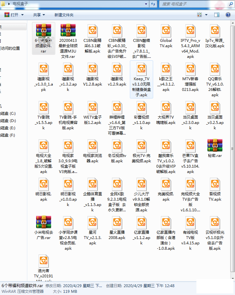Image resolution: width=235 pixels, height=295 pixels.
Task: Select the 极光TV-完美视频.apk file
Action: [x=141, y=151]
